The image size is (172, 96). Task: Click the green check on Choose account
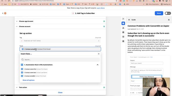click(104, 26)
